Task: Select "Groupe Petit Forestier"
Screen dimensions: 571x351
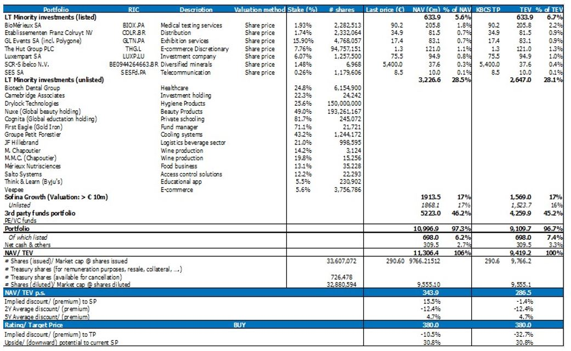Action: (33, 135)
